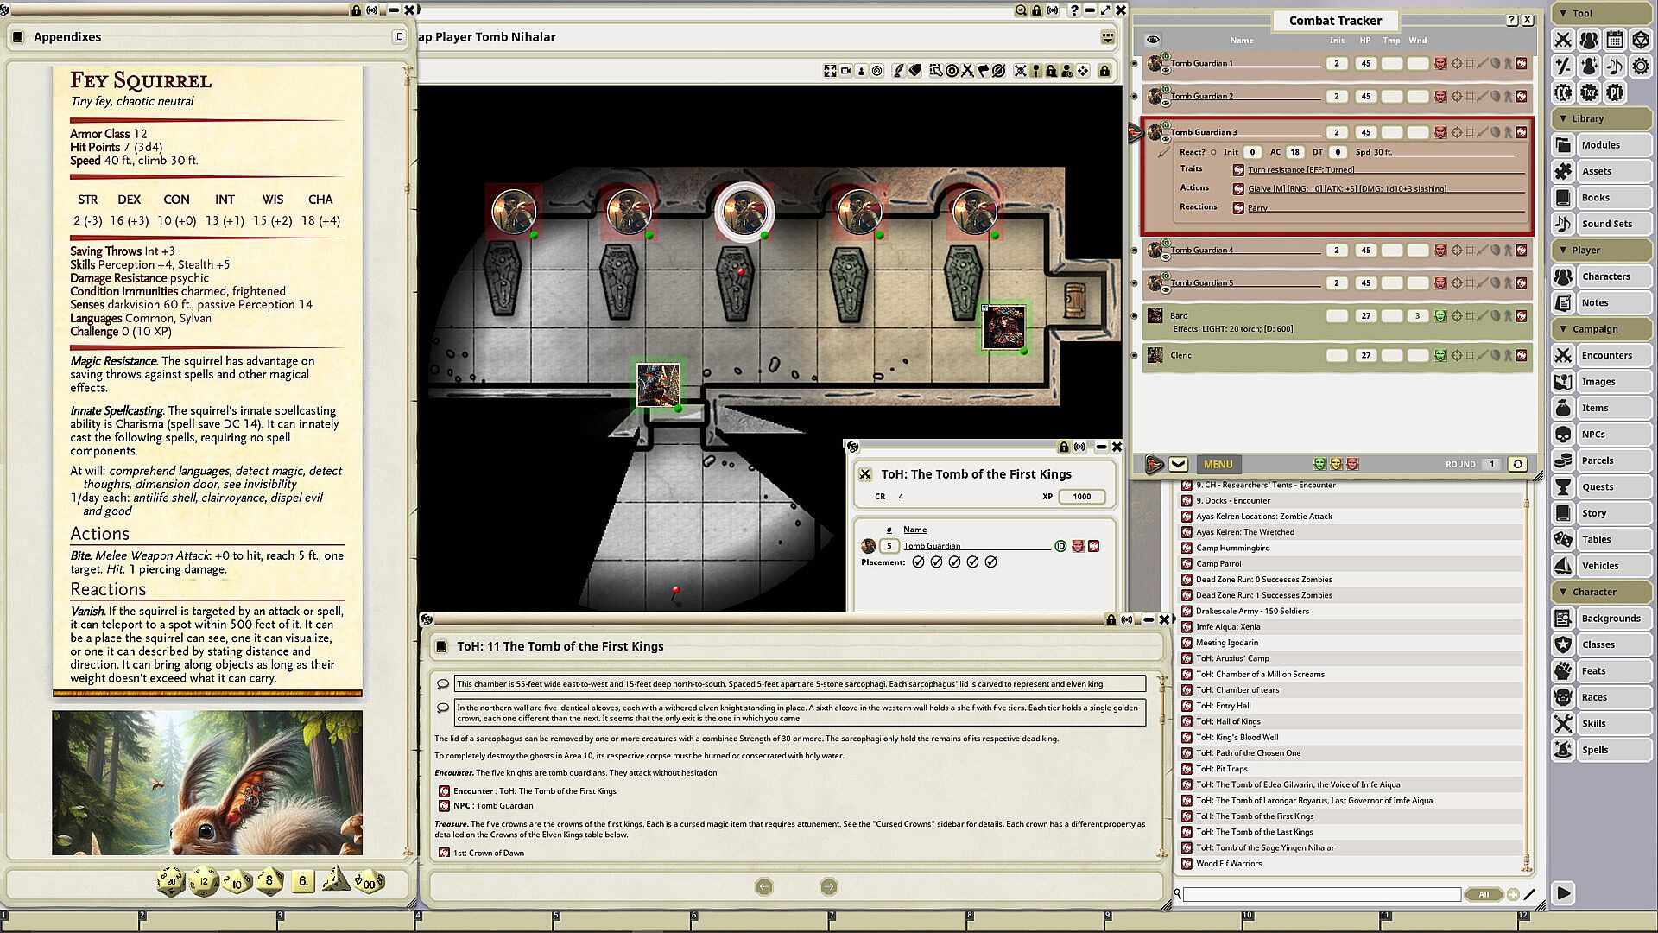This screenshot has width=1658, height=933.
Task: Open the Modules library icon
Action: [x=1563, y=145]
